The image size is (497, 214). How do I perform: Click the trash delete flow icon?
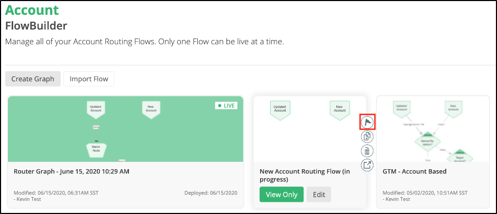click(367, 151)
